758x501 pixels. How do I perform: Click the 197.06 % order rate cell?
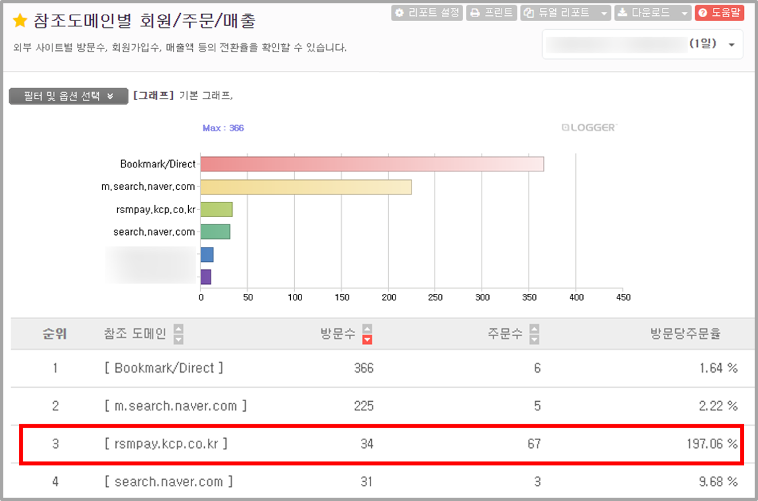[712, 443]
